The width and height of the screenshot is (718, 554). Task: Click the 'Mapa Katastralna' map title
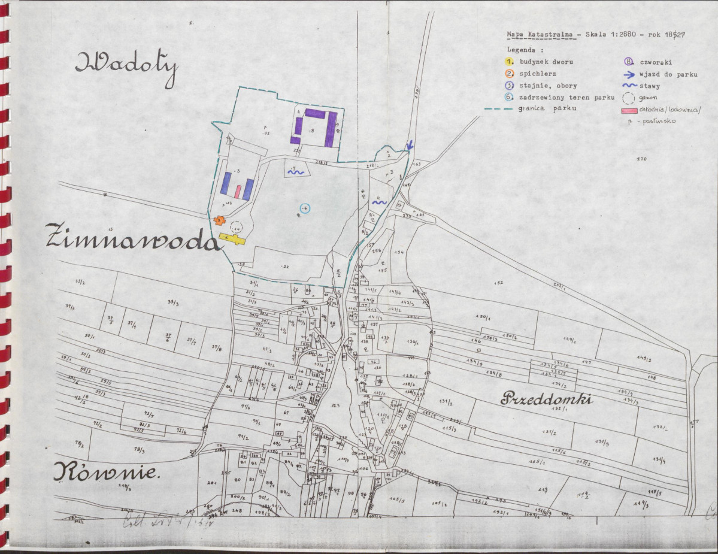540,34
